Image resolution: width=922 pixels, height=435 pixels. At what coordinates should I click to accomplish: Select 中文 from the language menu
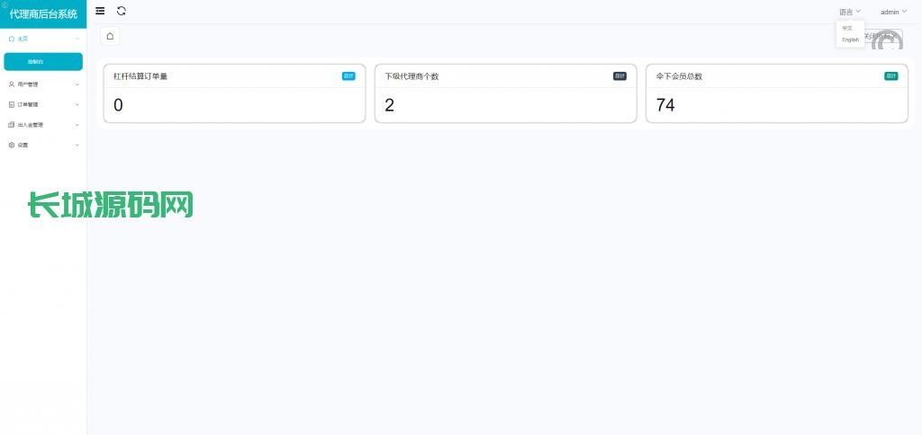[x=846, y=28]
